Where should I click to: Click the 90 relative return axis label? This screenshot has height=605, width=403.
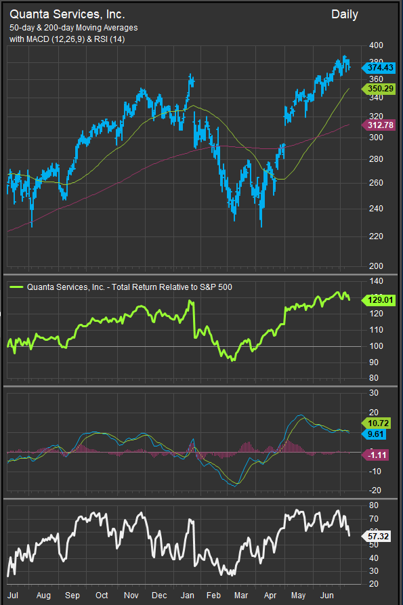click(x=374, y=362)
